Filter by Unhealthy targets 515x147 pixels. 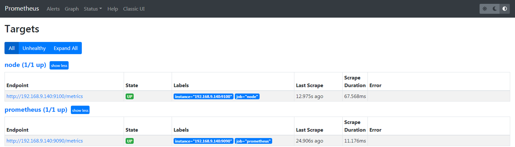coord(34,48)
